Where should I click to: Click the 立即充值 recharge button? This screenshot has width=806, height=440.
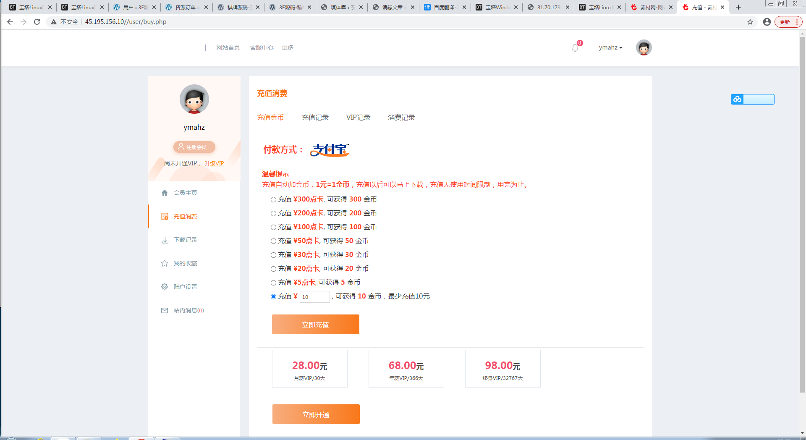pyautogui.click(x=315, y=324)
